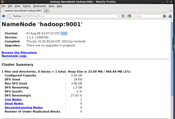
Task: Bookmark this page with the star icon
Action: click(117, 16)
